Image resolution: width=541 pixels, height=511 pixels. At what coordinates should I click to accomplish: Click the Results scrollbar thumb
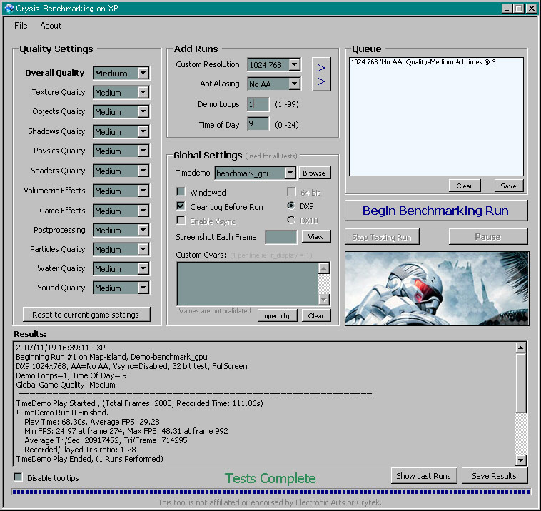click(520, 383)
